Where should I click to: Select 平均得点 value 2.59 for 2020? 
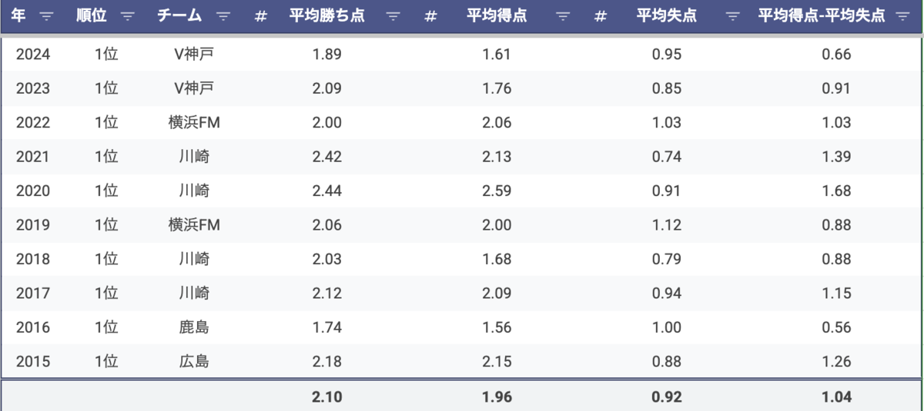497,191
